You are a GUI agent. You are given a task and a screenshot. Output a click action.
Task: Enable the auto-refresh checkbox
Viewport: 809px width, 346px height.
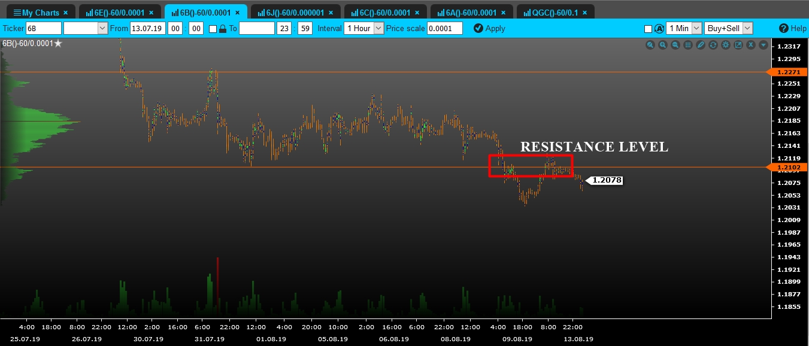click(648, 29)
